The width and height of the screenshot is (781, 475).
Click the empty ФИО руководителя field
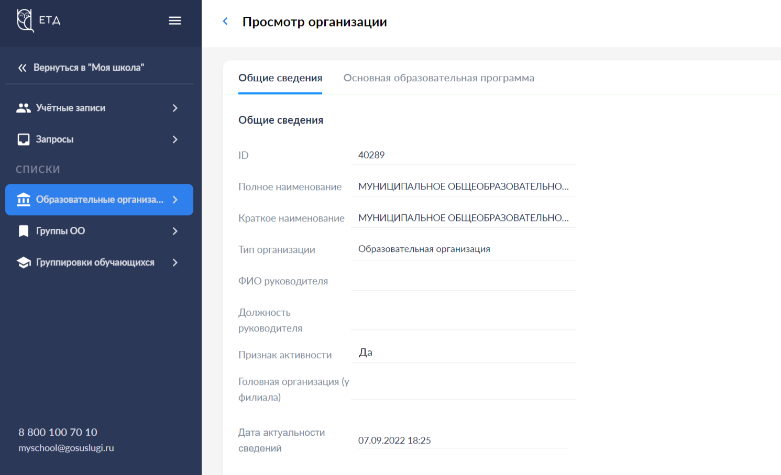[464, 281]
